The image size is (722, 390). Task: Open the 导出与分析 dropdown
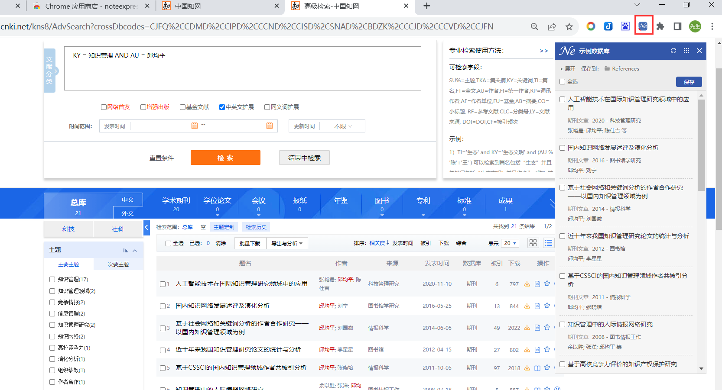click(x=287, y=243)
